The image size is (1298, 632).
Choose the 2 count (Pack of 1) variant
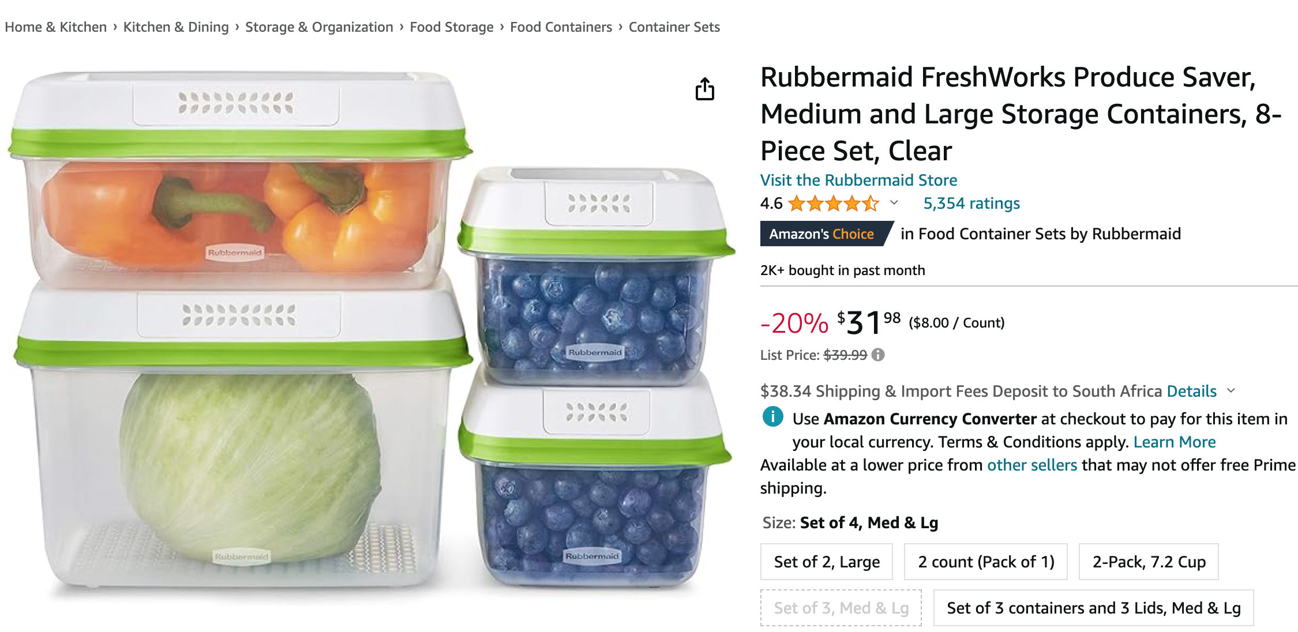985,562
